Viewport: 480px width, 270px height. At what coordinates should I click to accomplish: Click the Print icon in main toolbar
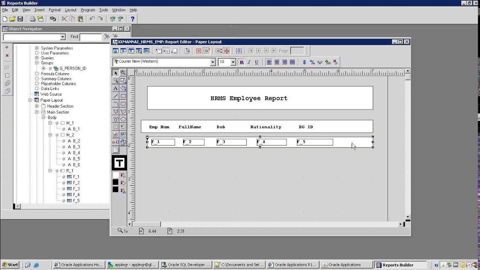click(x=33, y=19)
